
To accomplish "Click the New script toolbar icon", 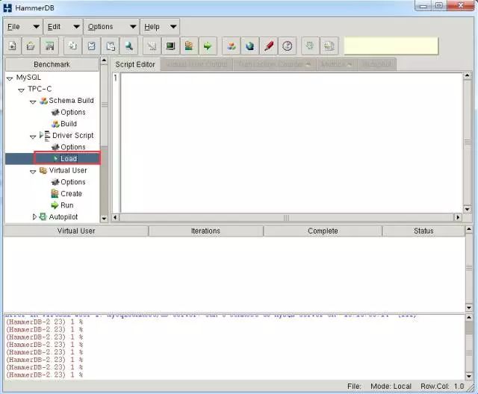I will click(x=13, y=46).
